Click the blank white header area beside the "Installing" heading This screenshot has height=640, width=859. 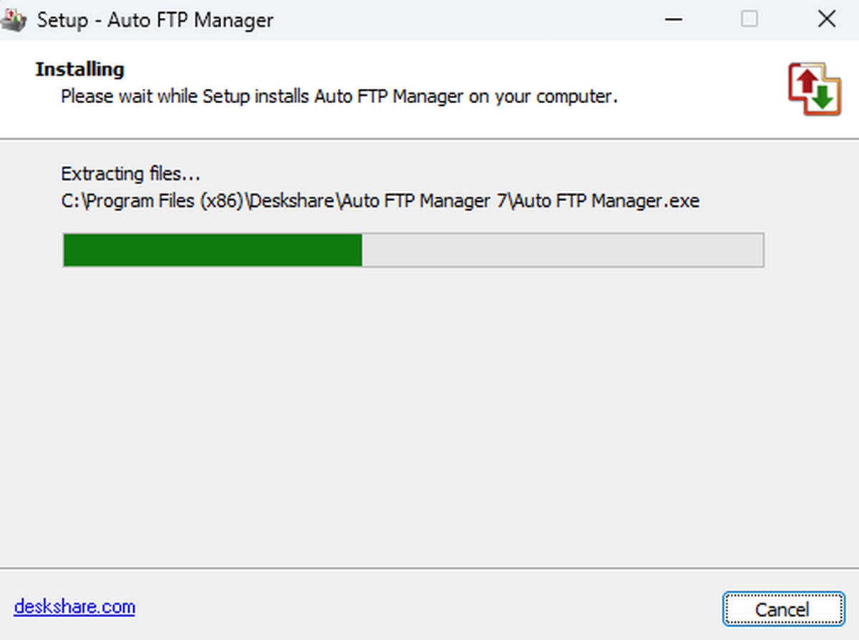coord(429,69)
